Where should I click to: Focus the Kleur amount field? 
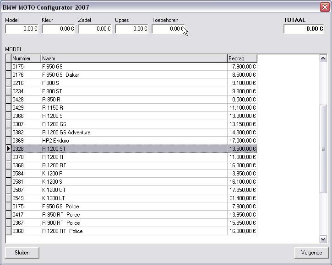coord(58,29)
